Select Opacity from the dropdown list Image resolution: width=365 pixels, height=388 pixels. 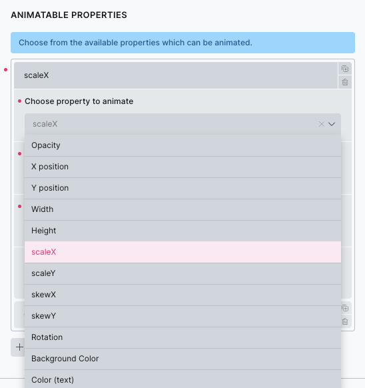(x=182, y=145)
